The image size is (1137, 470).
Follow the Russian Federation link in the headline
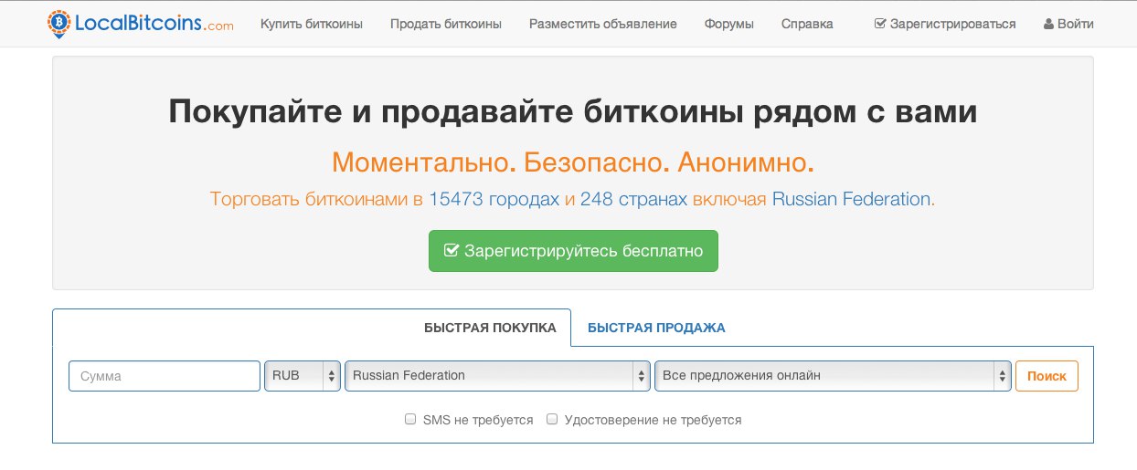tap(851, 199)
